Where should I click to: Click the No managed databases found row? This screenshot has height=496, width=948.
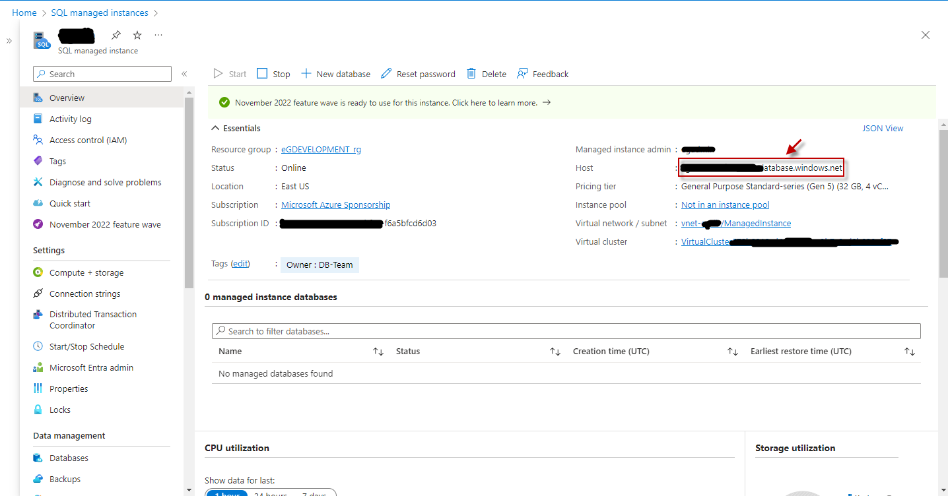pyautogui.click(x=566, y=373)
